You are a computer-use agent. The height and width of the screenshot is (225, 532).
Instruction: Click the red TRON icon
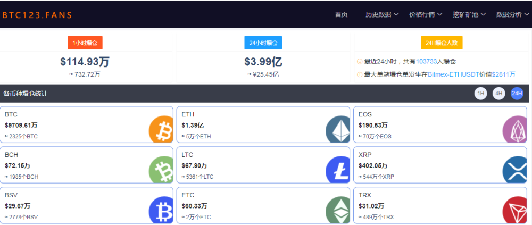point(514,210)
